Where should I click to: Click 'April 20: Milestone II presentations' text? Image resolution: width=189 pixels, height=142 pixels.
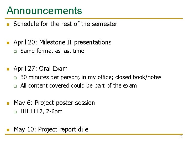(x=62, y=42)
